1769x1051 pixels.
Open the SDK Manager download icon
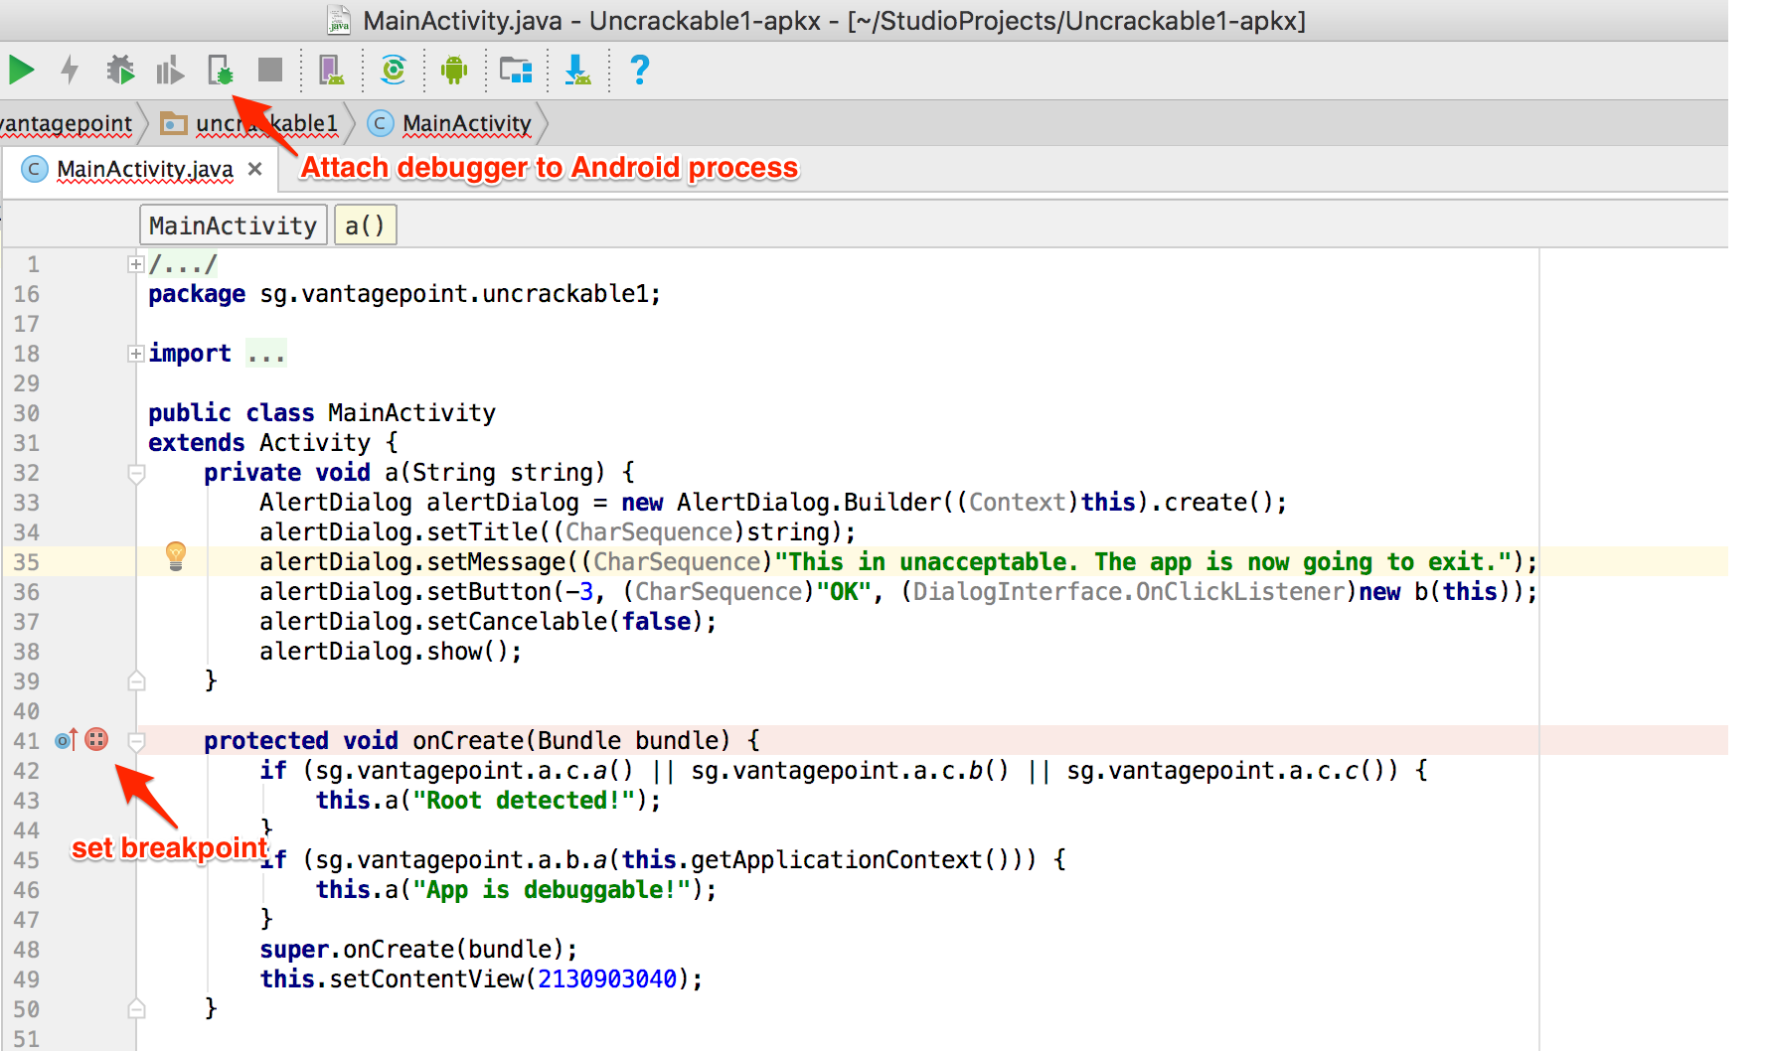(577, 71)
